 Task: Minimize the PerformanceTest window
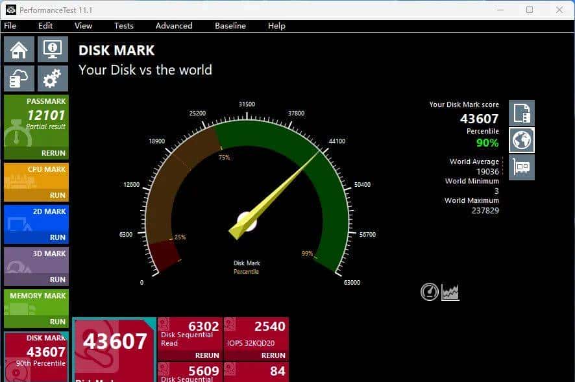[x=500, y=10]
